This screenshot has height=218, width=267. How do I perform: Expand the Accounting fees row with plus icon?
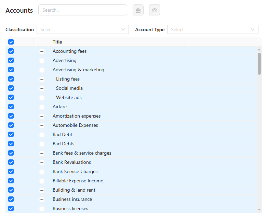[42, 51]
